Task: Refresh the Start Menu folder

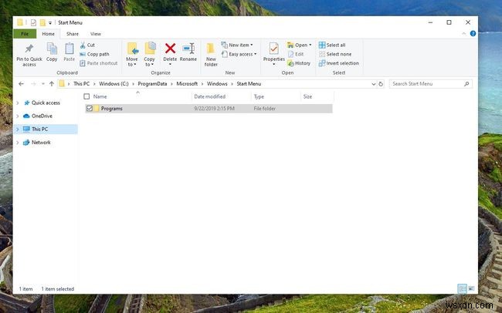Action: [381, 84]
